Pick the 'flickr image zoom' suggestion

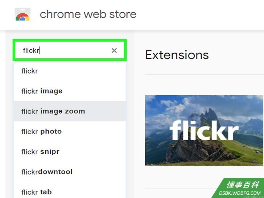point(70,111)
